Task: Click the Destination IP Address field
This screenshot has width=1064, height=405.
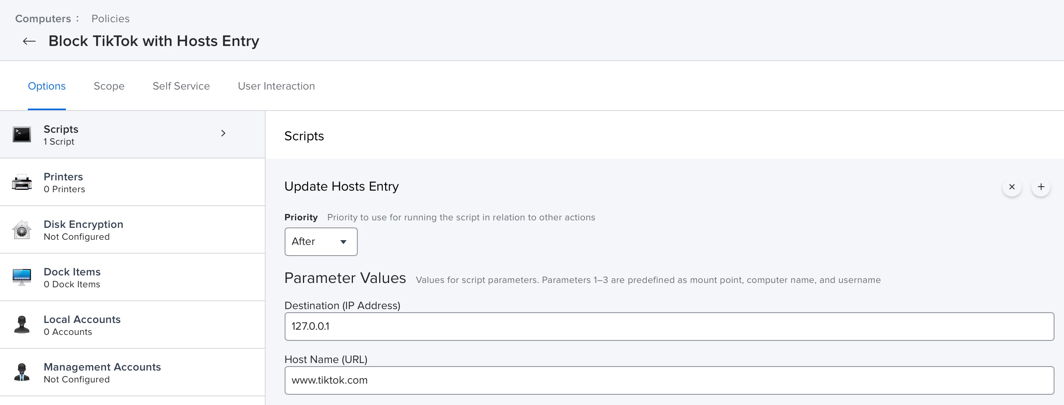Action: (x=669, y=326)
